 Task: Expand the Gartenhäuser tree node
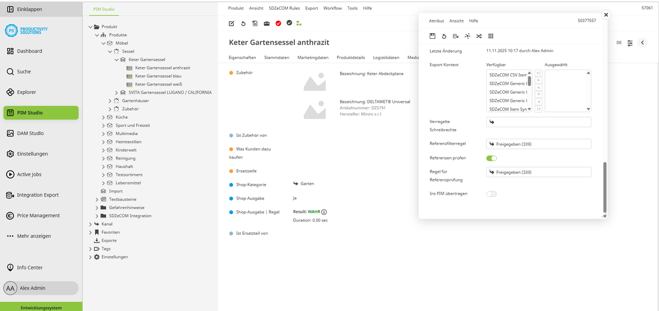point(110,101)
